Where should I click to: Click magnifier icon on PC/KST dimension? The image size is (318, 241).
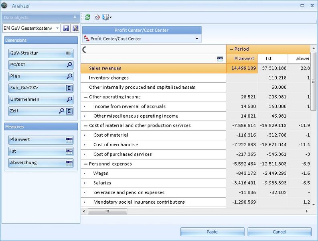(69, 65)
